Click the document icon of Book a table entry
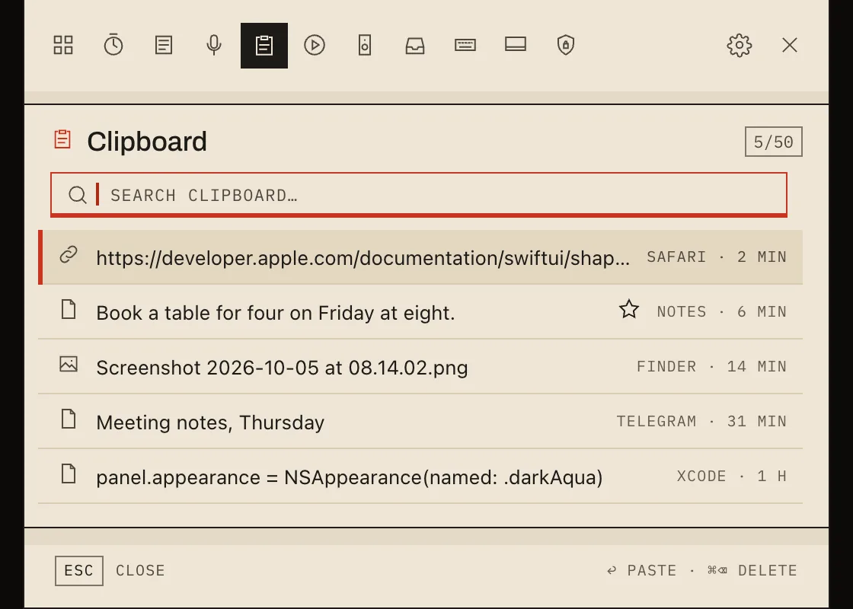Screen dimensions: 853x609 pyautogui.click(x=69, y=309)
